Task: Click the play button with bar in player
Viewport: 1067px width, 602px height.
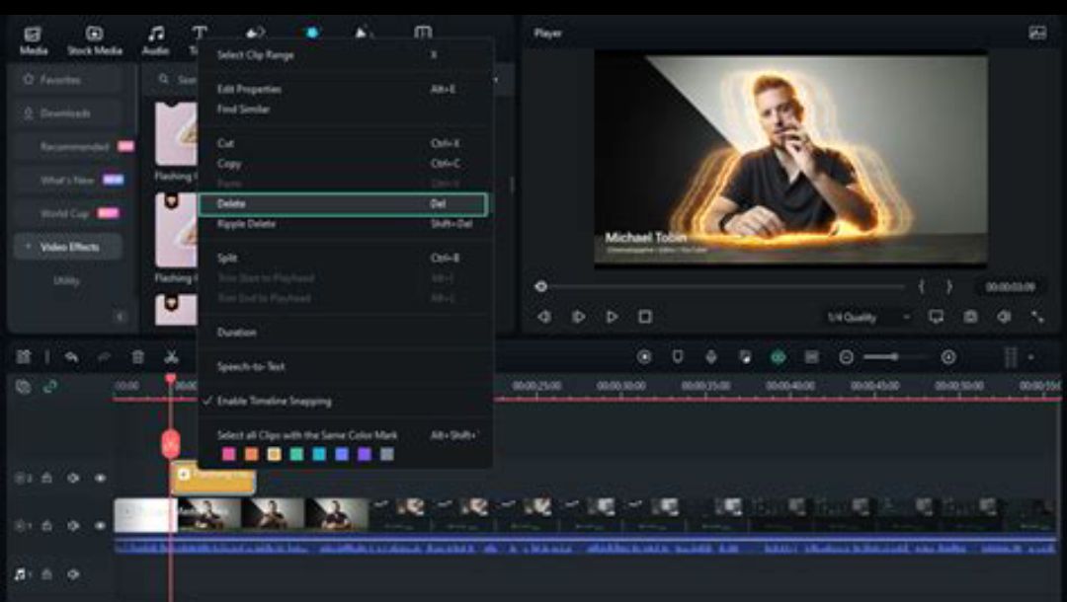Action: pyautogui.click(x=578, y=317)
